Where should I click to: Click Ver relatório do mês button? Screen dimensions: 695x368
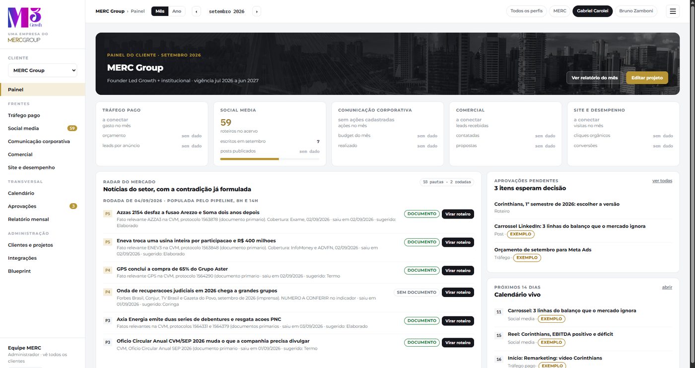tap(595, 78)
